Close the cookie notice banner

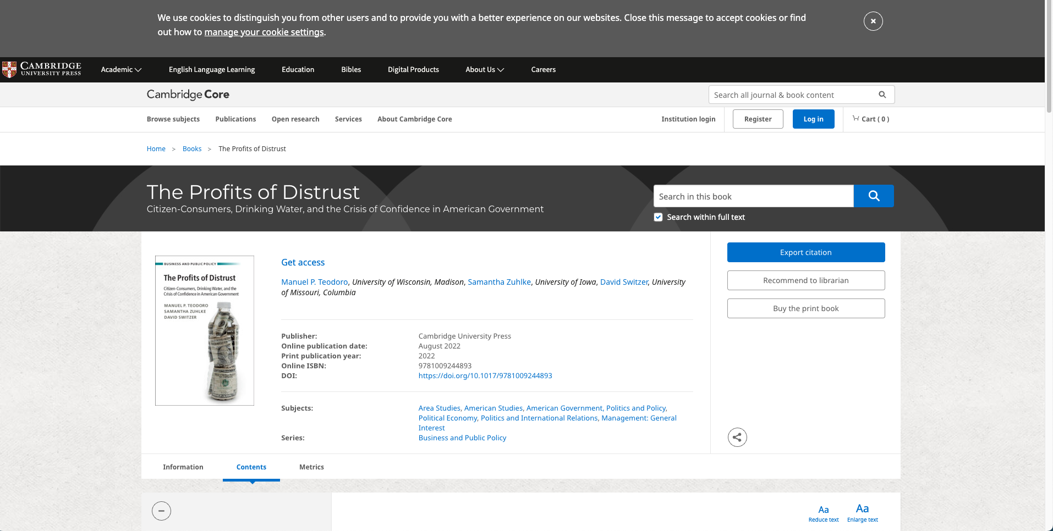873,21
